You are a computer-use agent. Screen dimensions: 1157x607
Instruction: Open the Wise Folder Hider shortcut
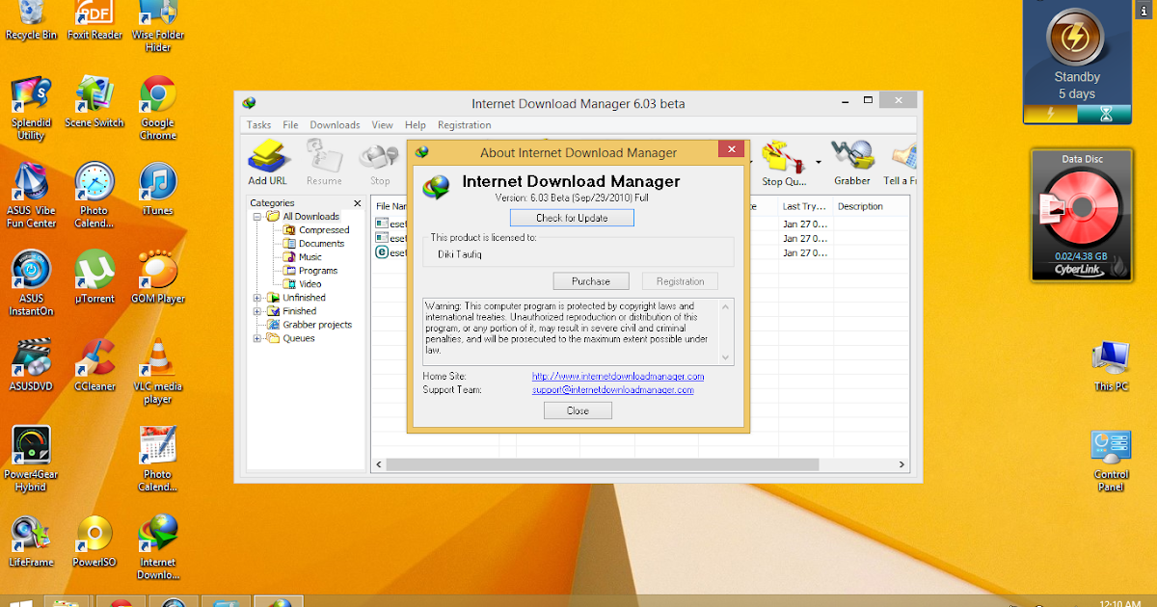tap(158, 26)
